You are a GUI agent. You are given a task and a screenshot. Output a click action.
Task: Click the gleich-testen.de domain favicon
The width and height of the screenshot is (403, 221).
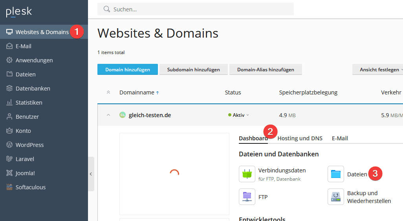(123, 115)
